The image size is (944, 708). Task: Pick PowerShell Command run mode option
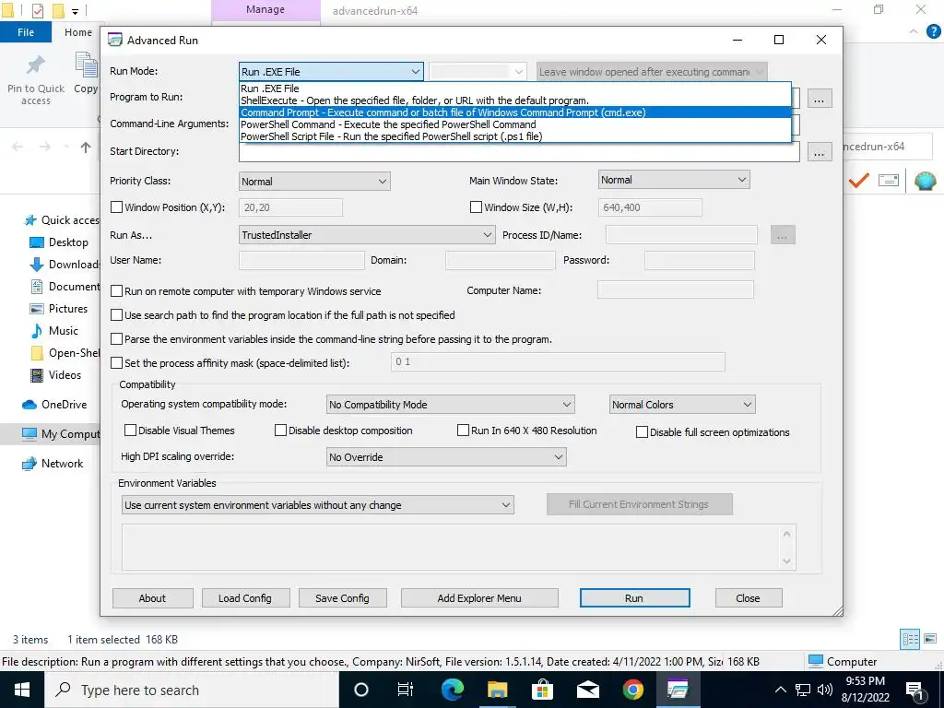click(x=514, y=124)
